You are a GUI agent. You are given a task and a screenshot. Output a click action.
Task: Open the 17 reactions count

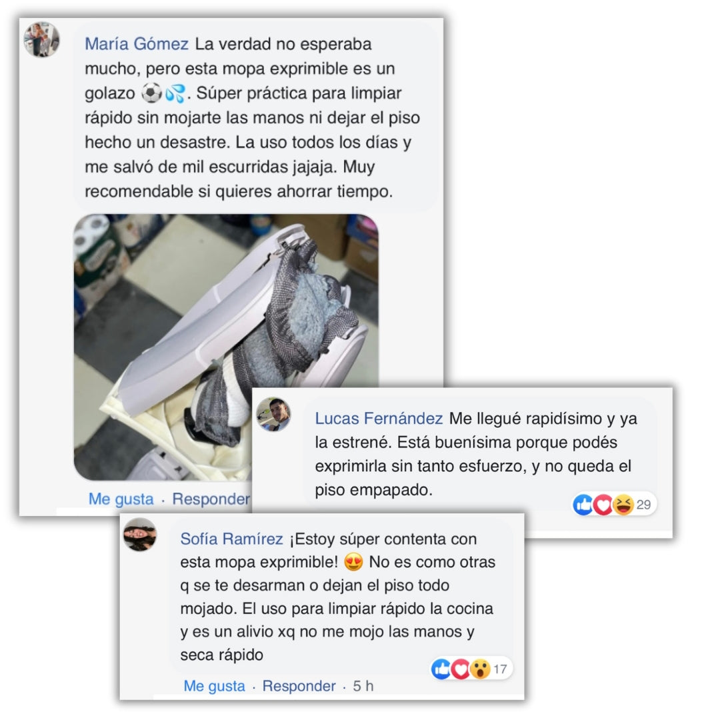499,669
